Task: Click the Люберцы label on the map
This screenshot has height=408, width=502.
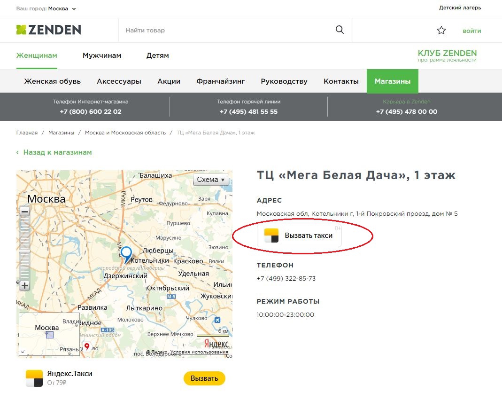Action: pos(158,251)
